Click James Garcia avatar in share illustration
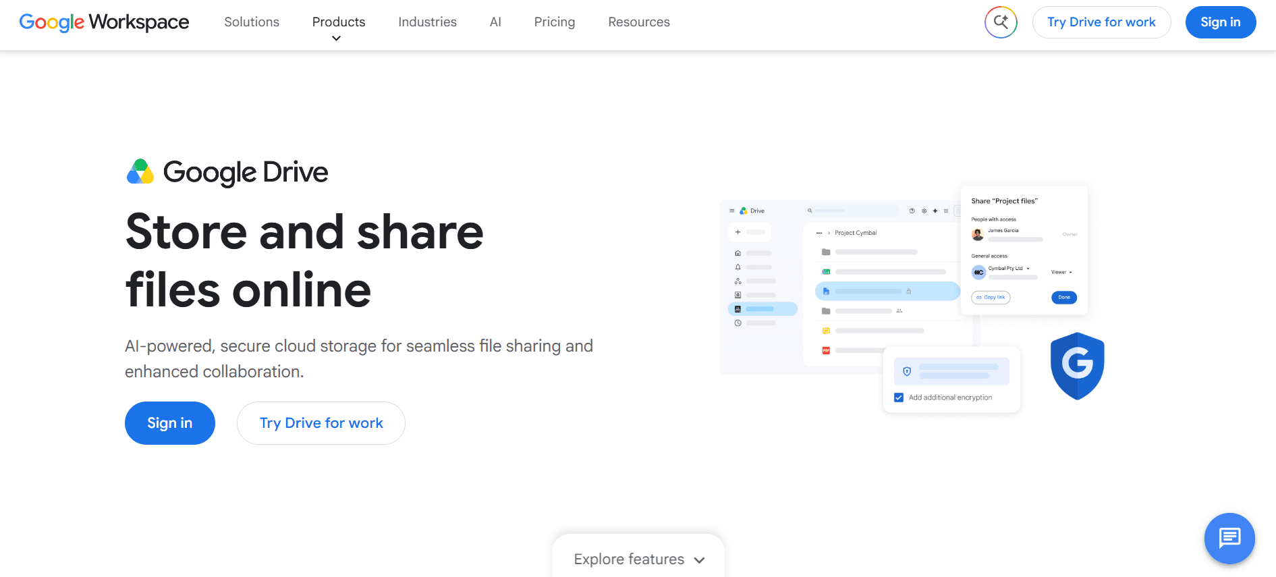 click(x=978, y=235)
